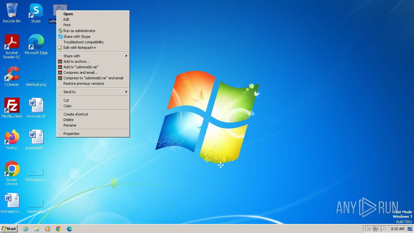Viewport: 414px width, 233px height.
Task: Click the network tray icon
Action: [x=376, y=229]
